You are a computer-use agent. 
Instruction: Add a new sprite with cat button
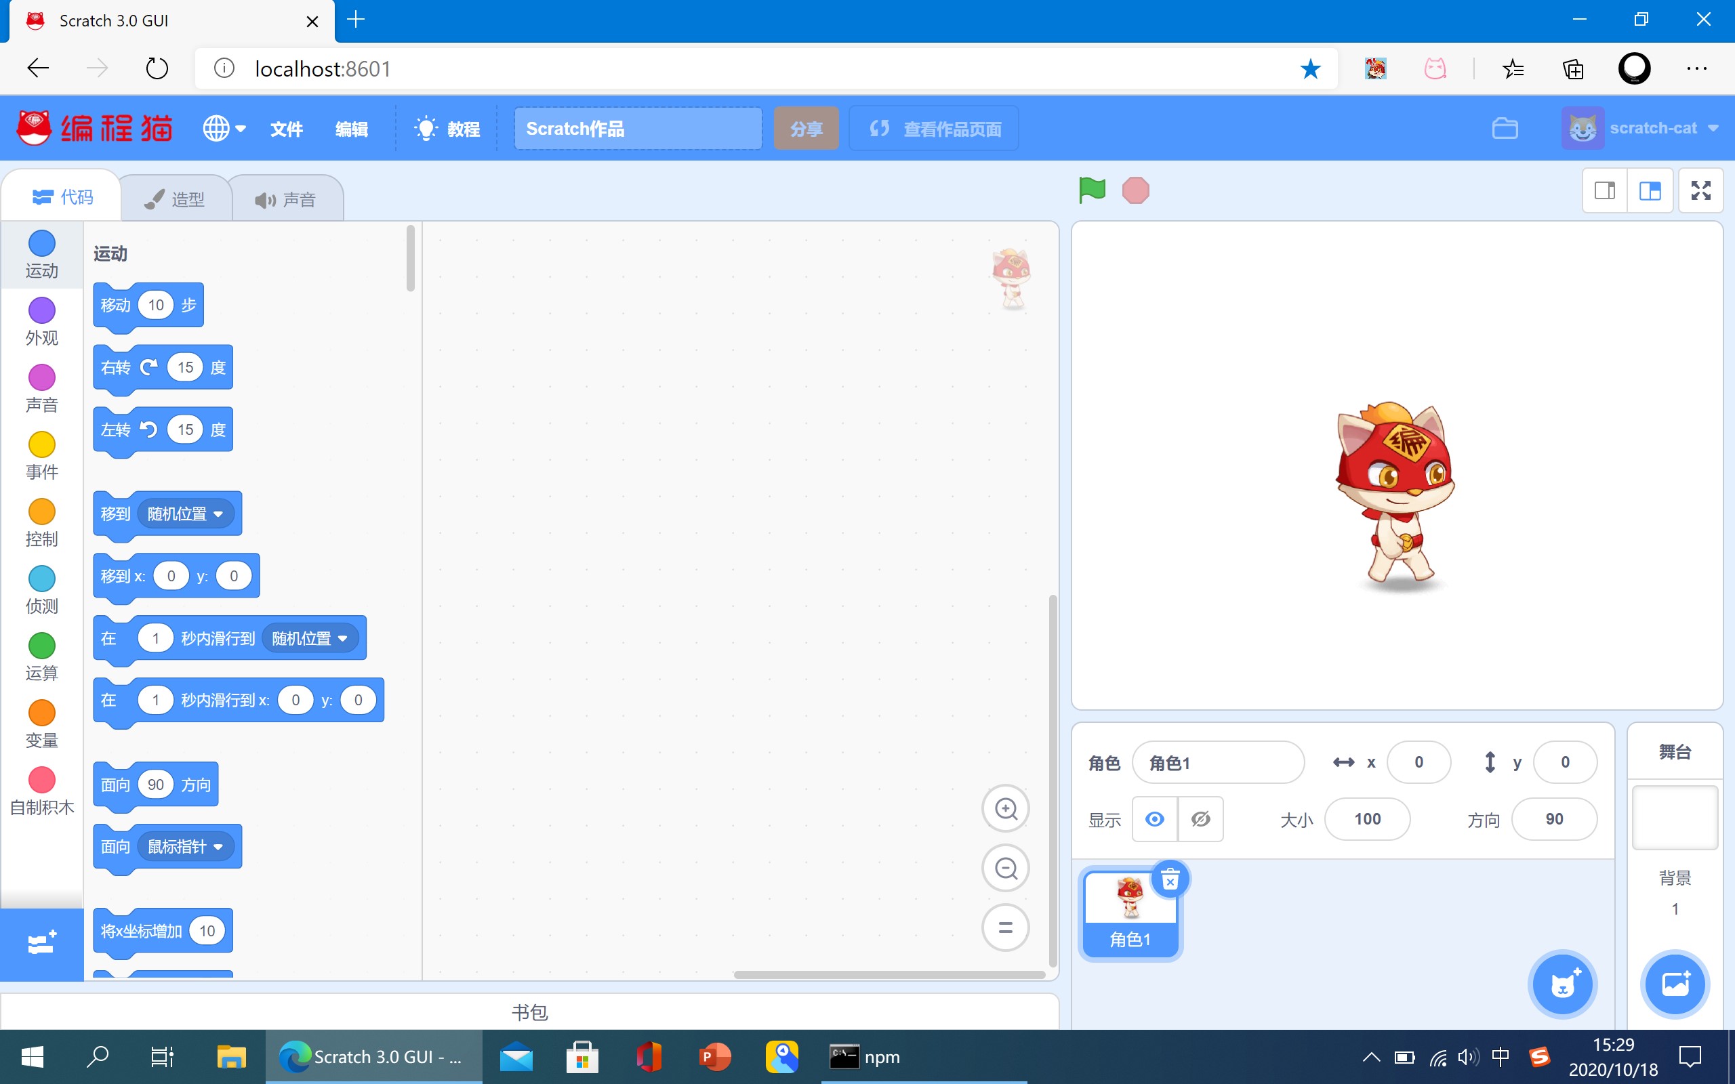(1563, 984)
